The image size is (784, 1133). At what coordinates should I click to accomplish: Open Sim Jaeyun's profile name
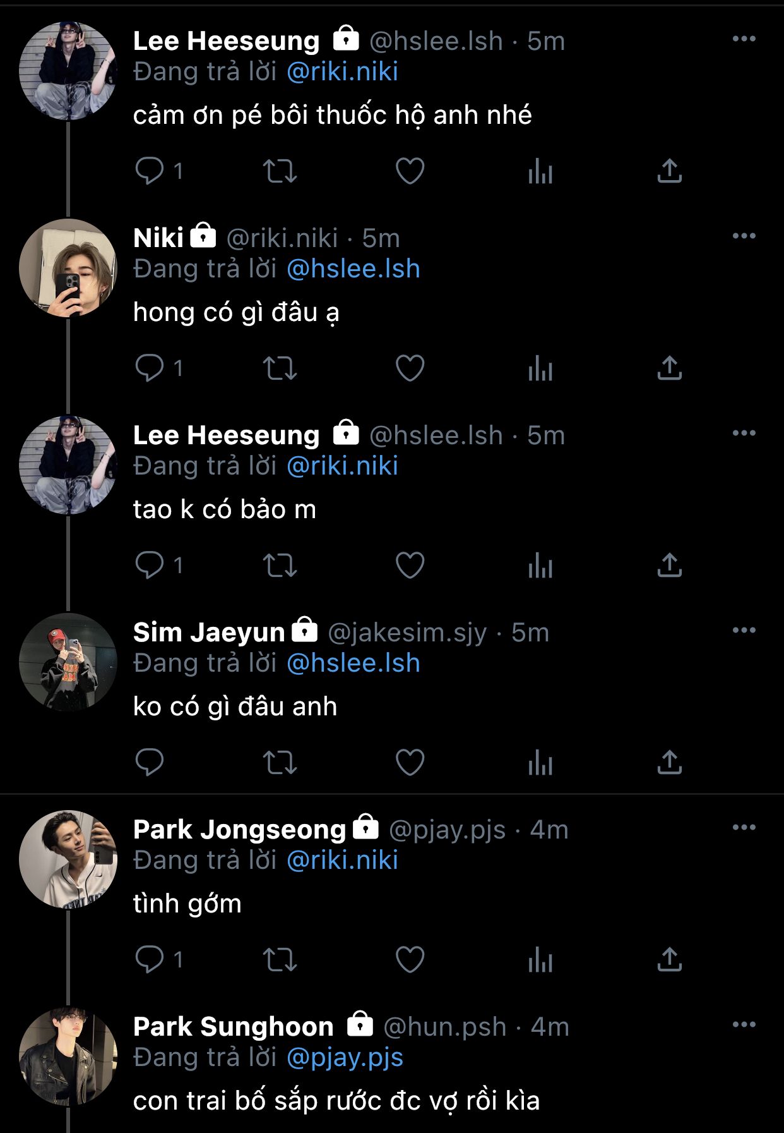coord(209,633)
